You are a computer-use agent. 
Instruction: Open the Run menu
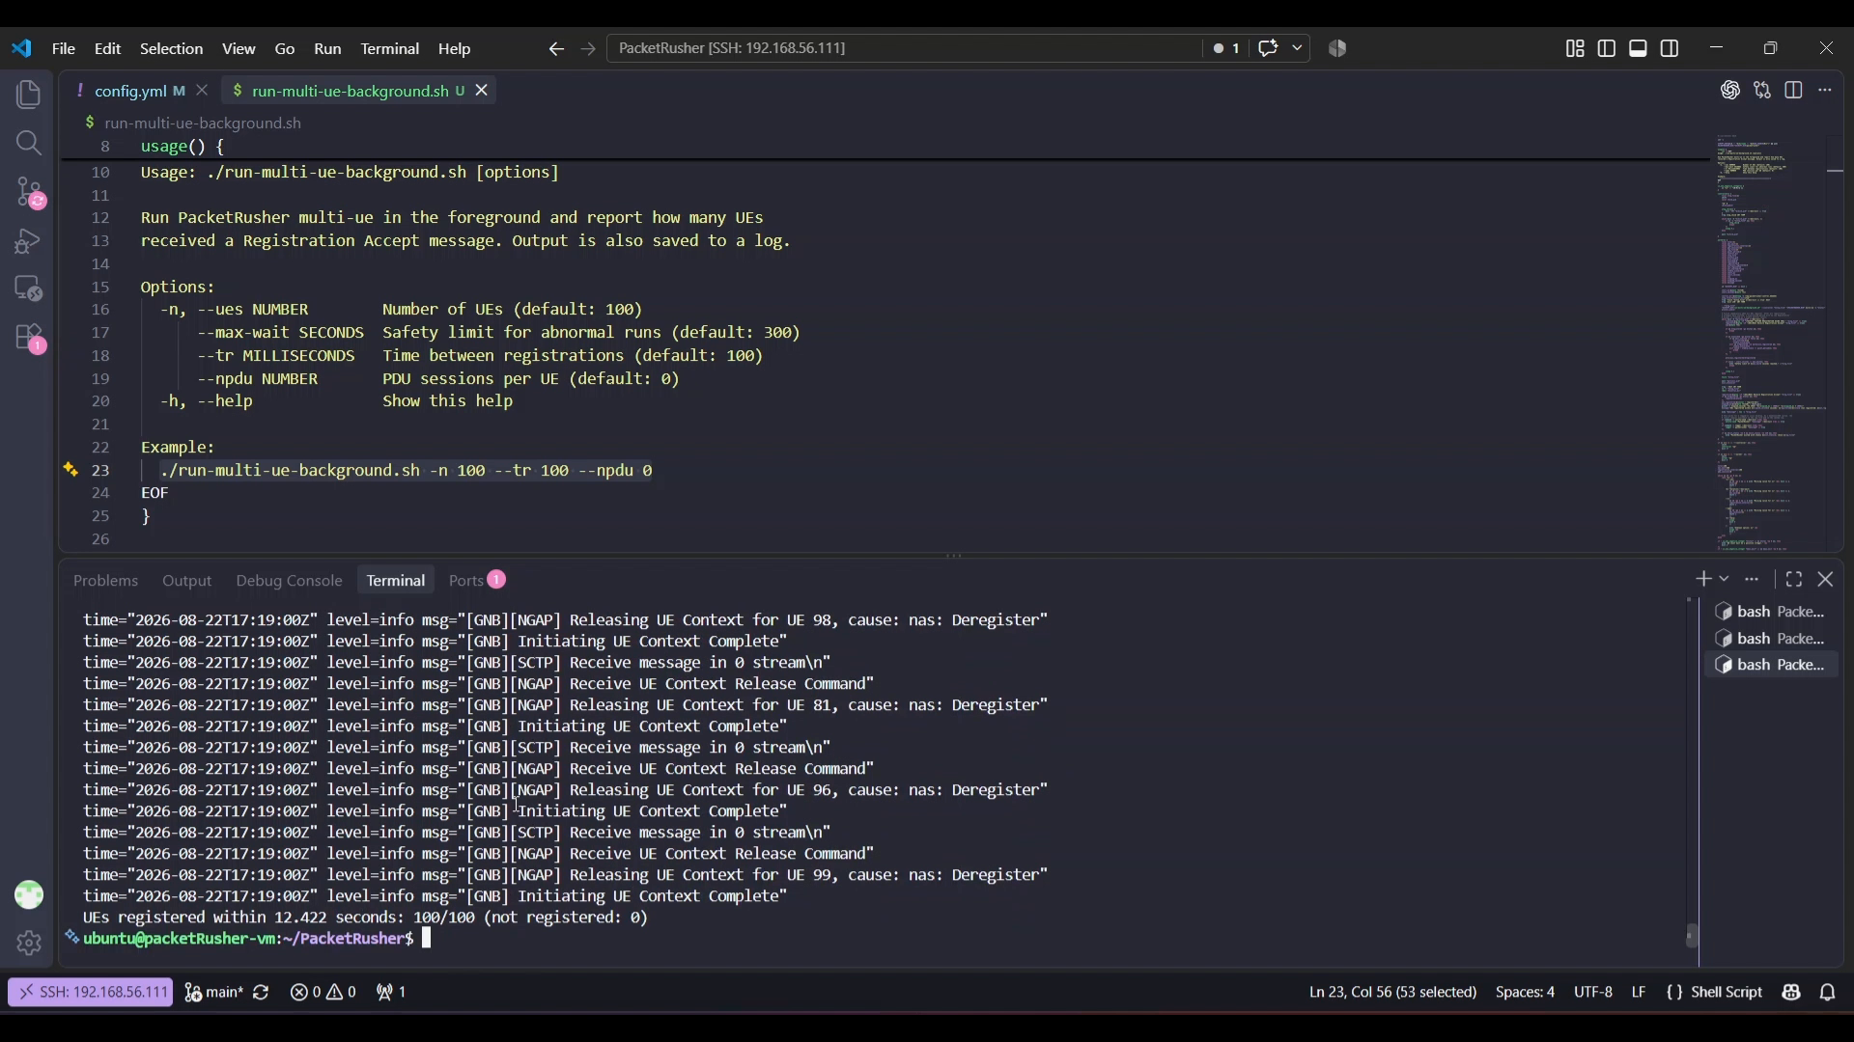click(327, 48)
